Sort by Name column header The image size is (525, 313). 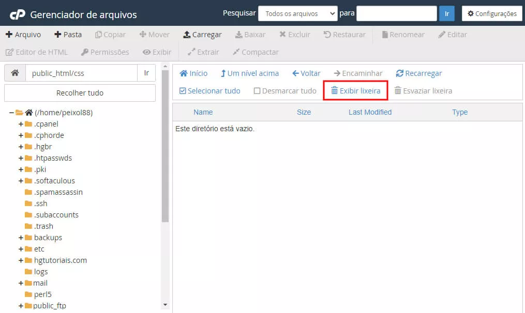pyautogui.click(x=203, y=113)
